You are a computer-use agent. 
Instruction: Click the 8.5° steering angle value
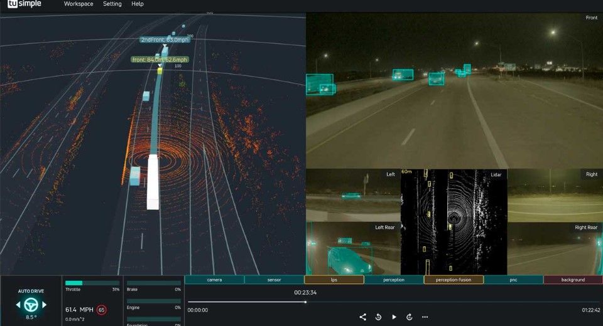pos(31,317)
